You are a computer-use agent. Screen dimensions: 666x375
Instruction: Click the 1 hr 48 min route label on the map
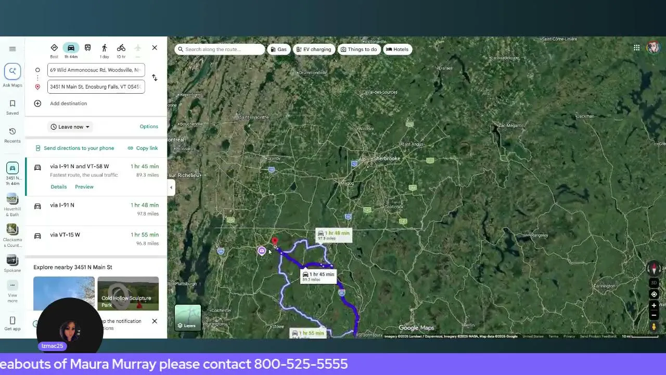point(334,235)
